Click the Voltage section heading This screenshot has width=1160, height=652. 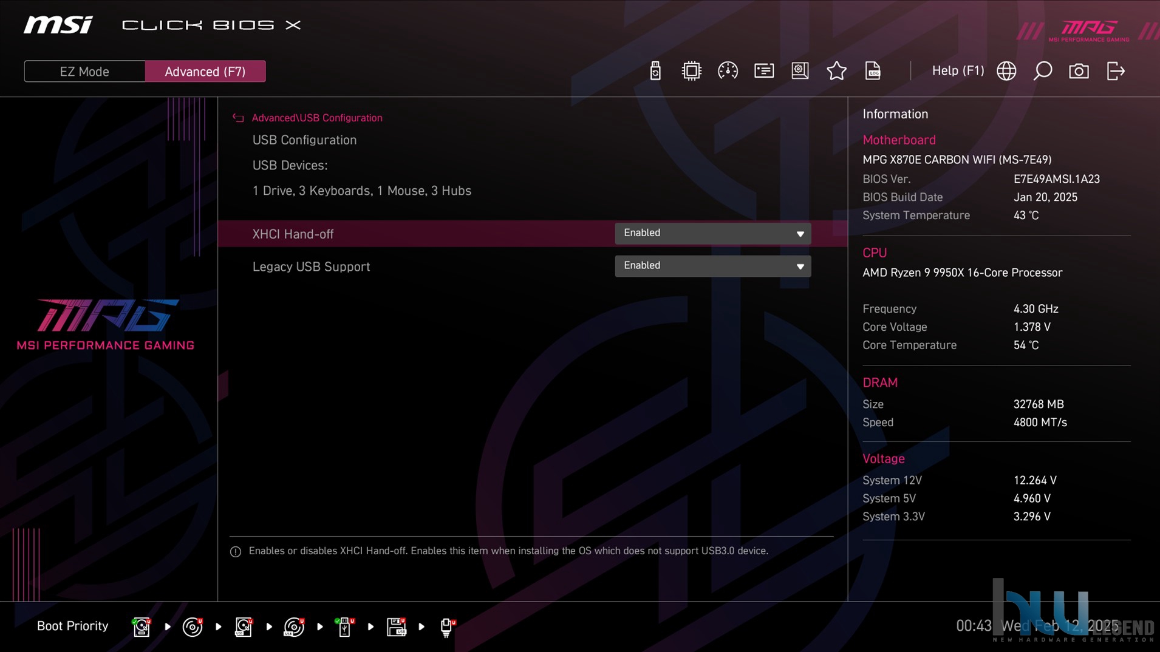pos(883,459)
